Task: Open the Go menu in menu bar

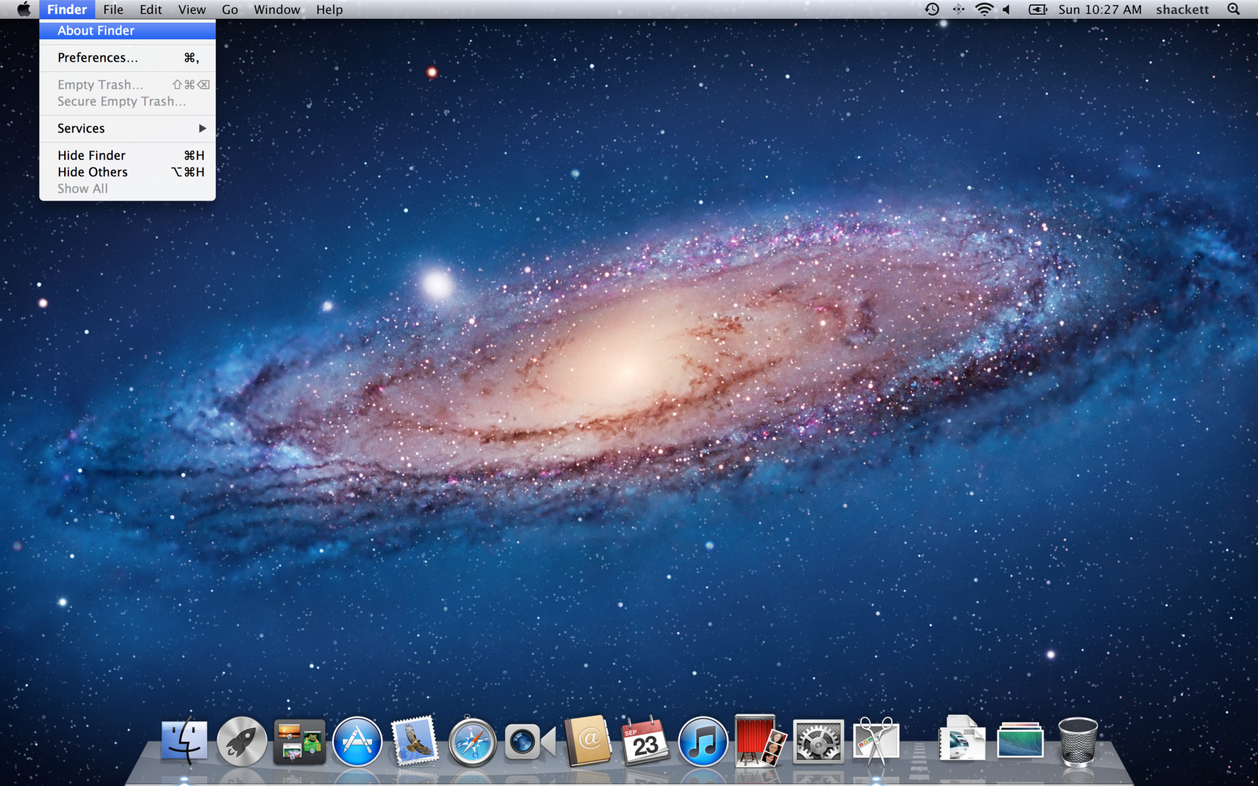Action: point(230,9)
